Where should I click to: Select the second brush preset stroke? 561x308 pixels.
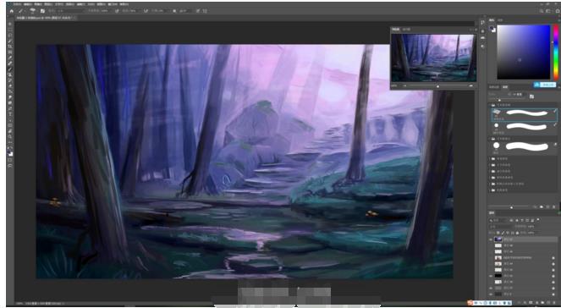point(525,128)
